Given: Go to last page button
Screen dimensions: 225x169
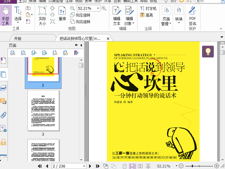Looking at the screenshot, I should click(98, 166).
